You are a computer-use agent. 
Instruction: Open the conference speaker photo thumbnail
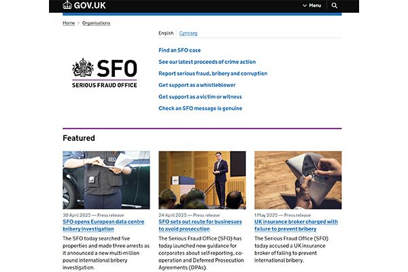pyautogui.click(x=202, y=180)
